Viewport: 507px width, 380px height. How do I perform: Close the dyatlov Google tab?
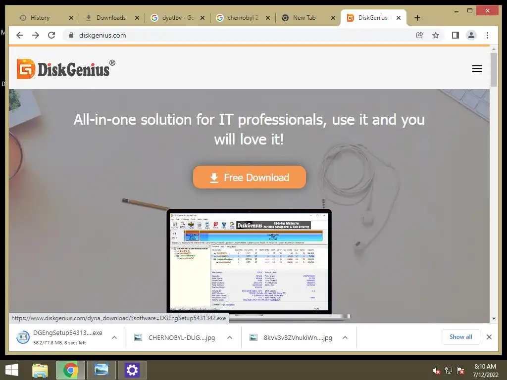tap(203, 18)
